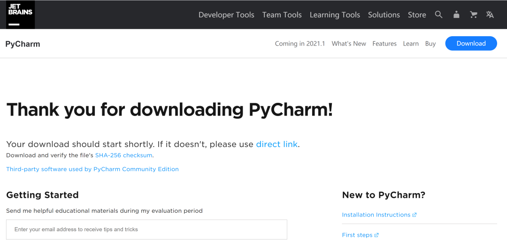The image size is (507, 240).
Task: Open the shopping cart icon
Action: pyautogui.click(x=473, y=15)
